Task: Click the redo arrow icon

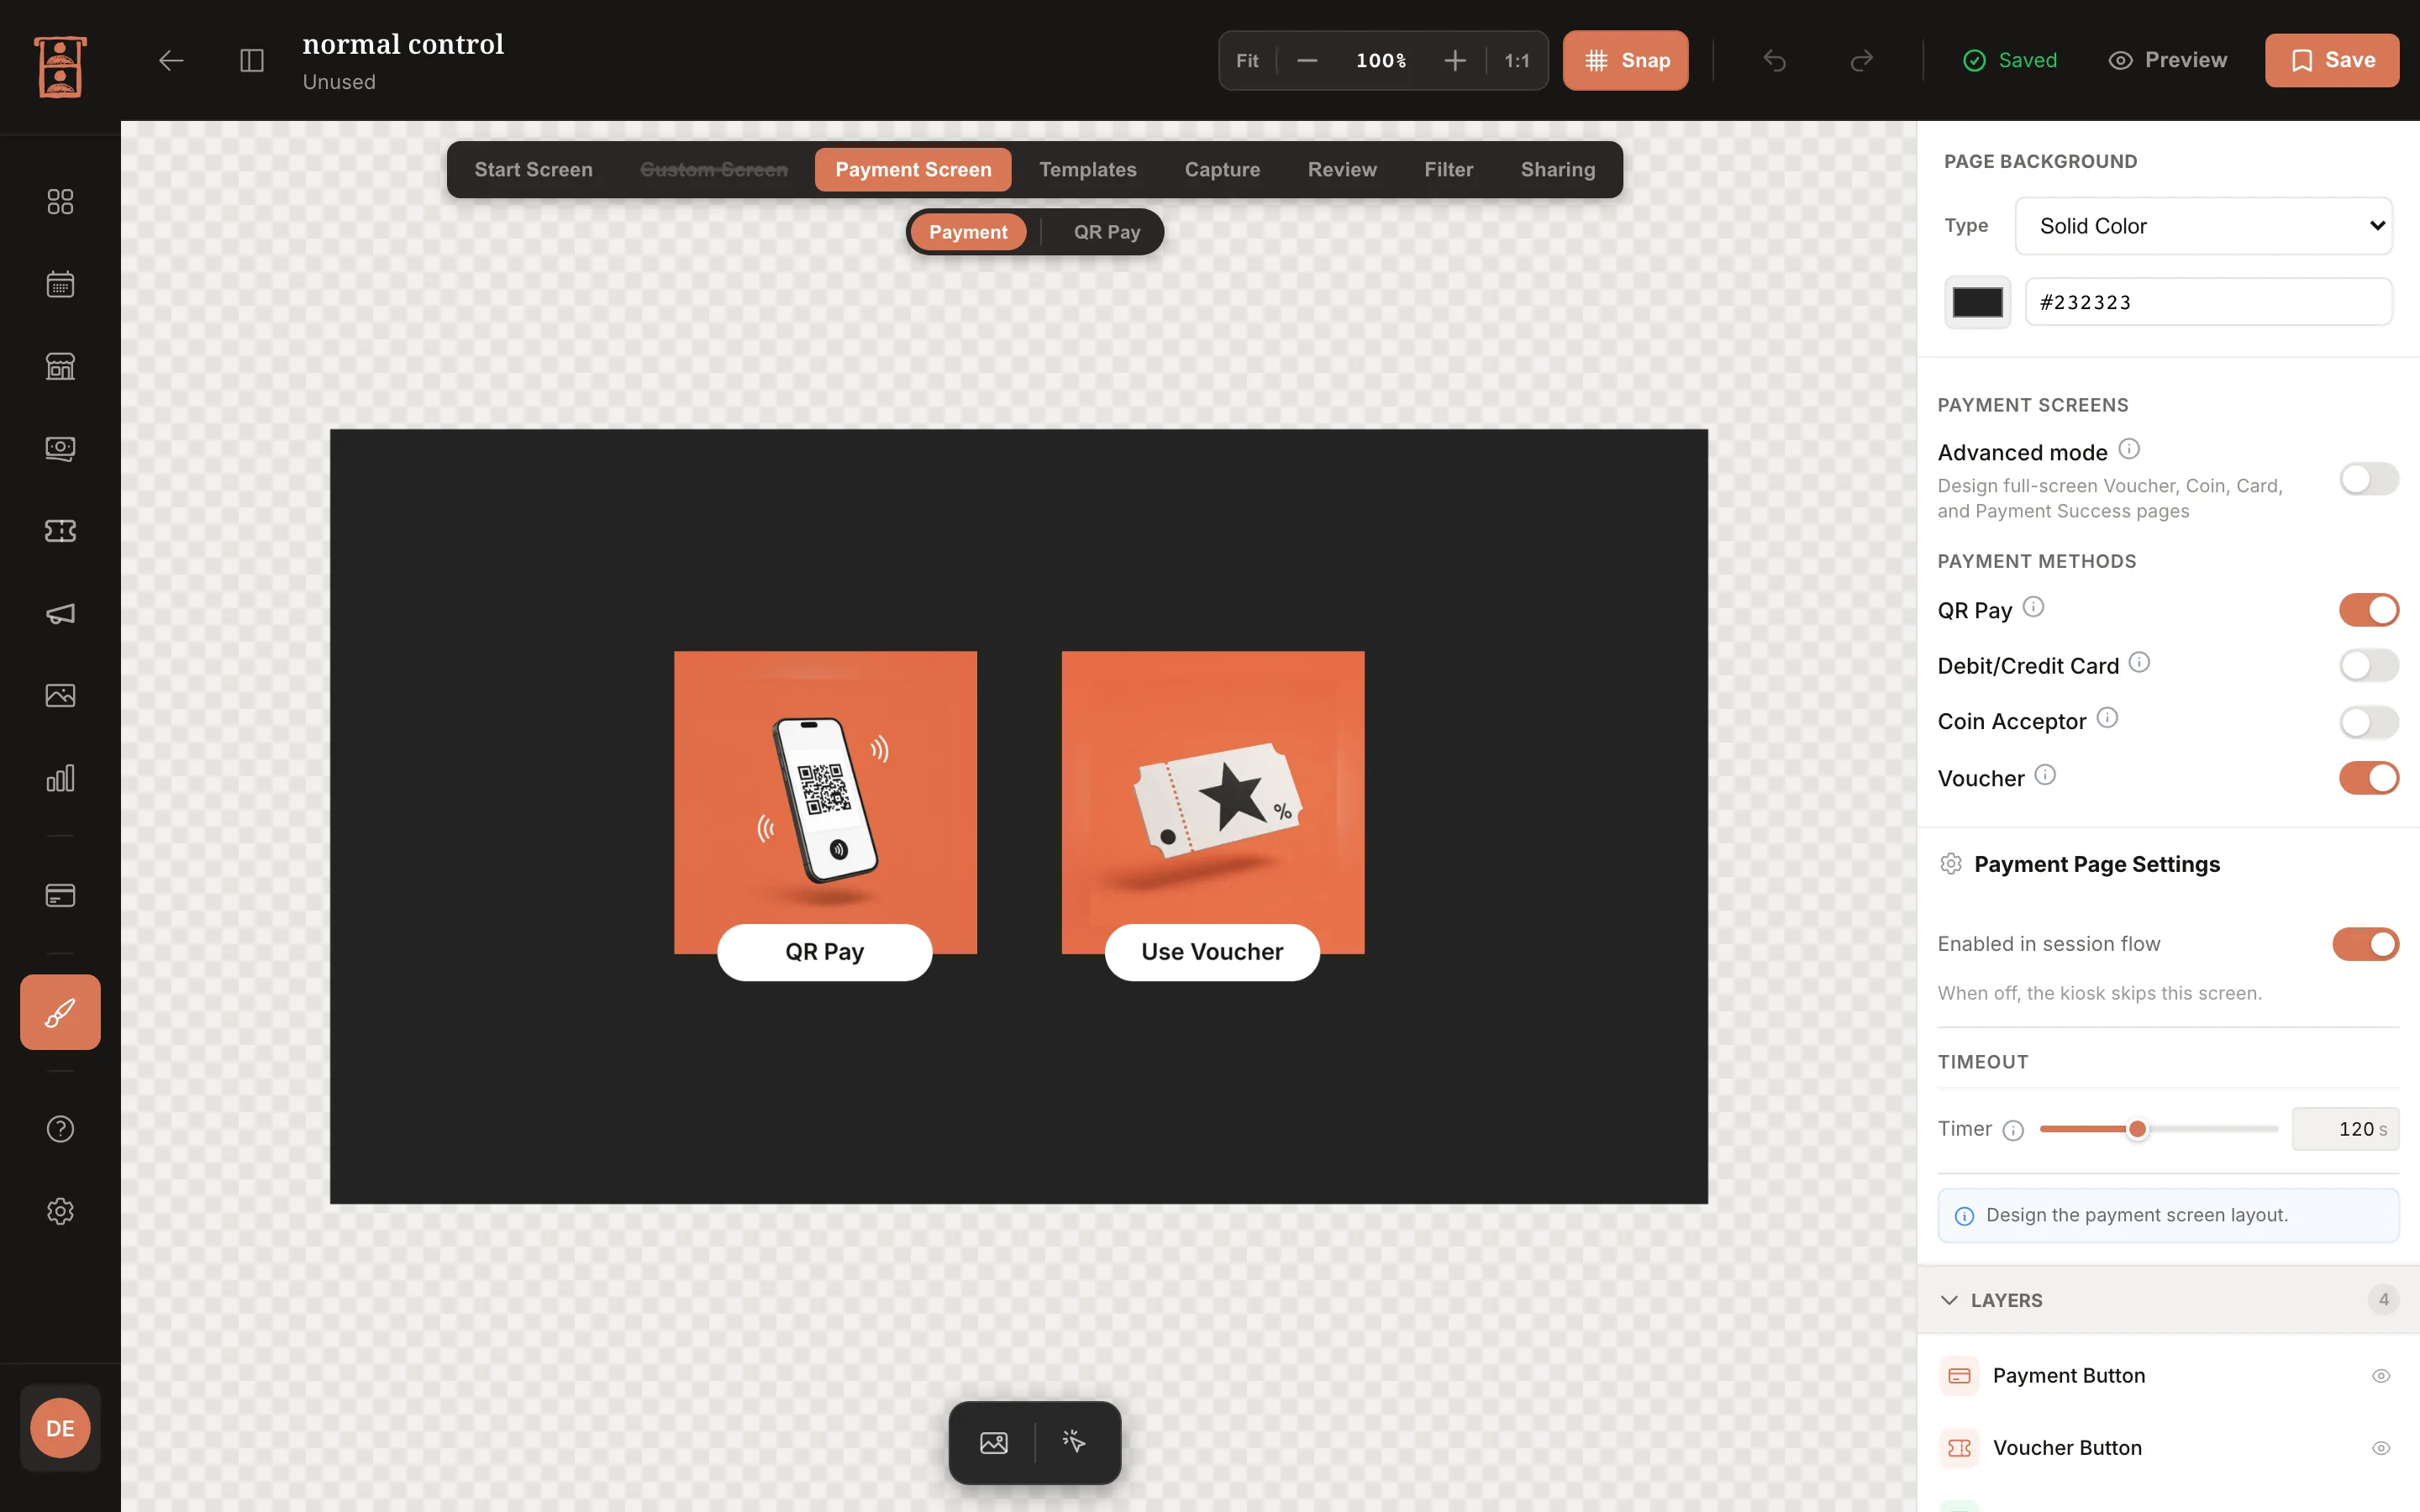Action: pyautogui.click(x=1861, y=61)
